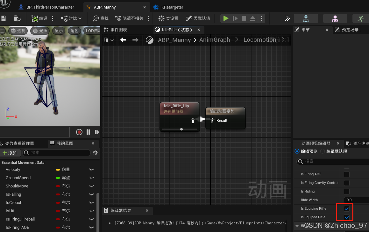
Task: Stop simulation with the square button
Action: (x=244, y=18)
